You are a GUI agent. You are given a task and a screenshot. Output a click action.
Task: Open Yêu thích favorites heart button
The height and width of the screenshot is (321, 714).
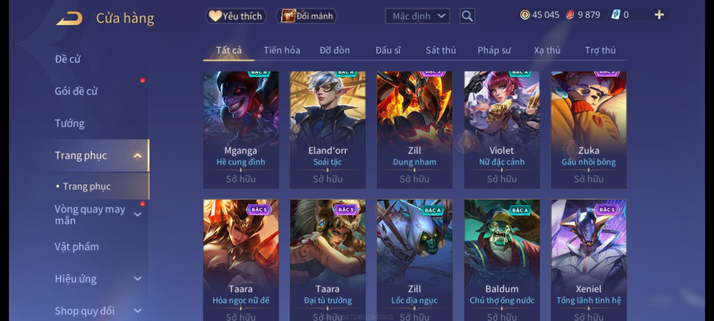point(236,16)
